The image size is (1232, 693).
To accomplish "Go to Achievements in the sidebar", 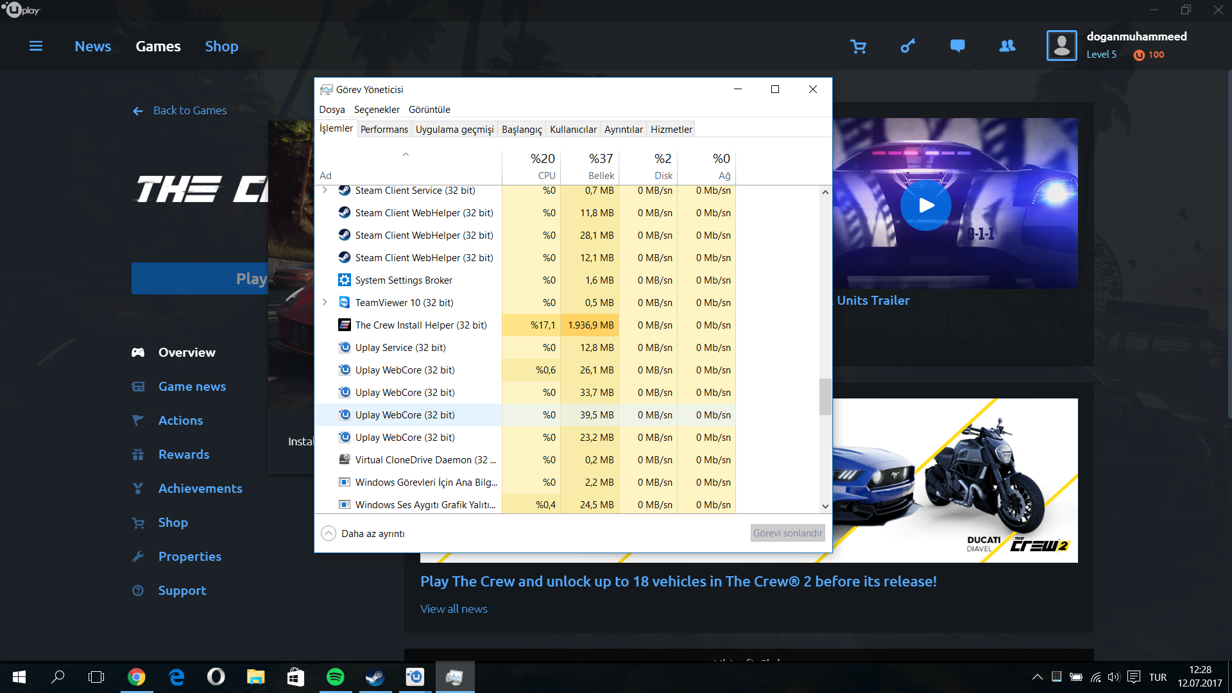I will (200, 488).
